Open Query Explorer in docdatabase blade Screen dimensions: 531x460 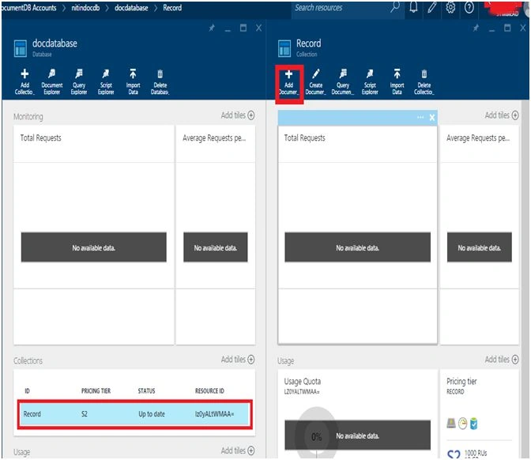pos(79,81)
